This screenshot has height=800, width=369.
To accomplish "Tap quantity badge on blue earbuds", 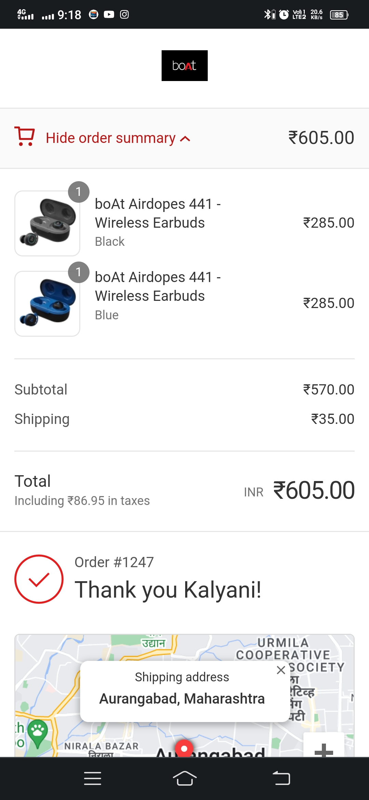I will 79,272.
